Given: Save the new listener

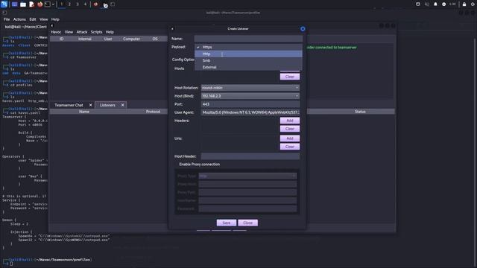Looking at the screenshot, I should pyautogui.click(x=227, y=223).
